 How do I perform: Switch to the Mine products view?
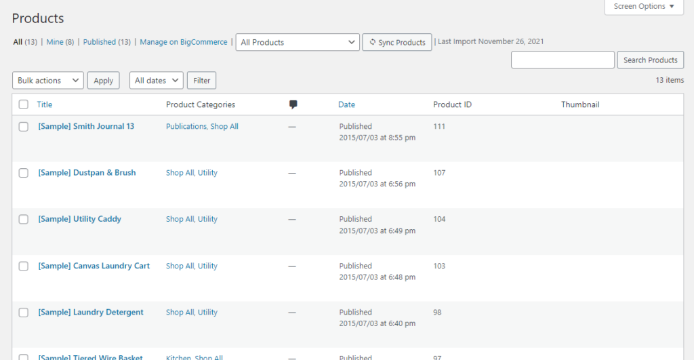point(55,41)
